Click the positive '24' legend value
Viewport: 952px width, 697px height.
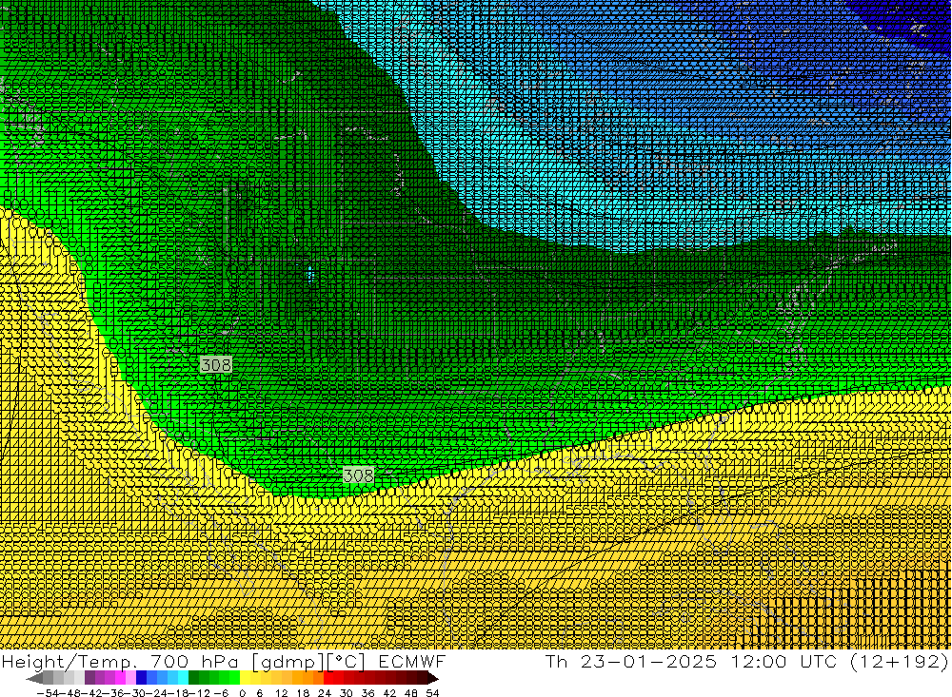[x=325, y=692]
